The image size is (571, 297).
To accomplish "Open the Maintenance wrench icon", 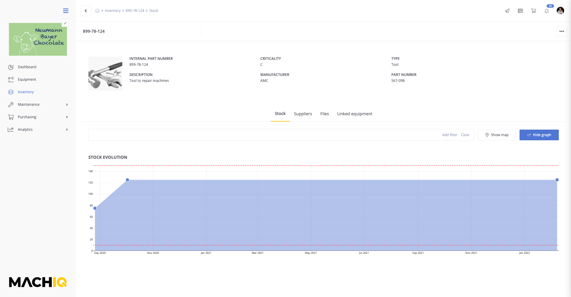I will [11, 104].
